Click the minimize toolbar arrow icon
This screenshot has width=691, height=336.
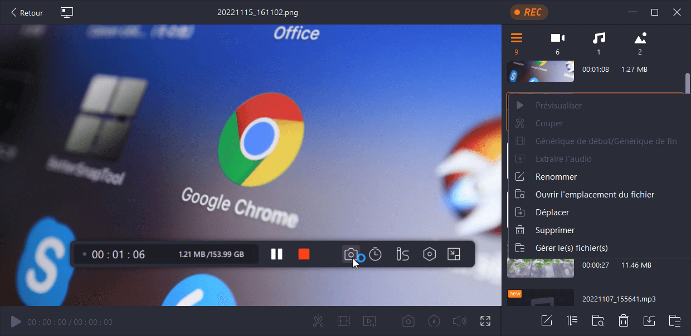click(454, 254)
